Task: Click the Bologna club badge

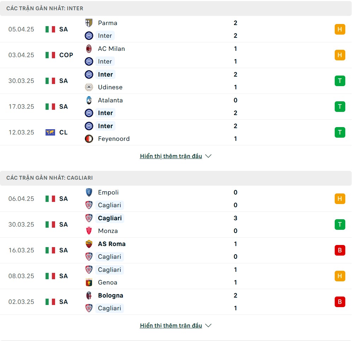Action: pos(89,295)
